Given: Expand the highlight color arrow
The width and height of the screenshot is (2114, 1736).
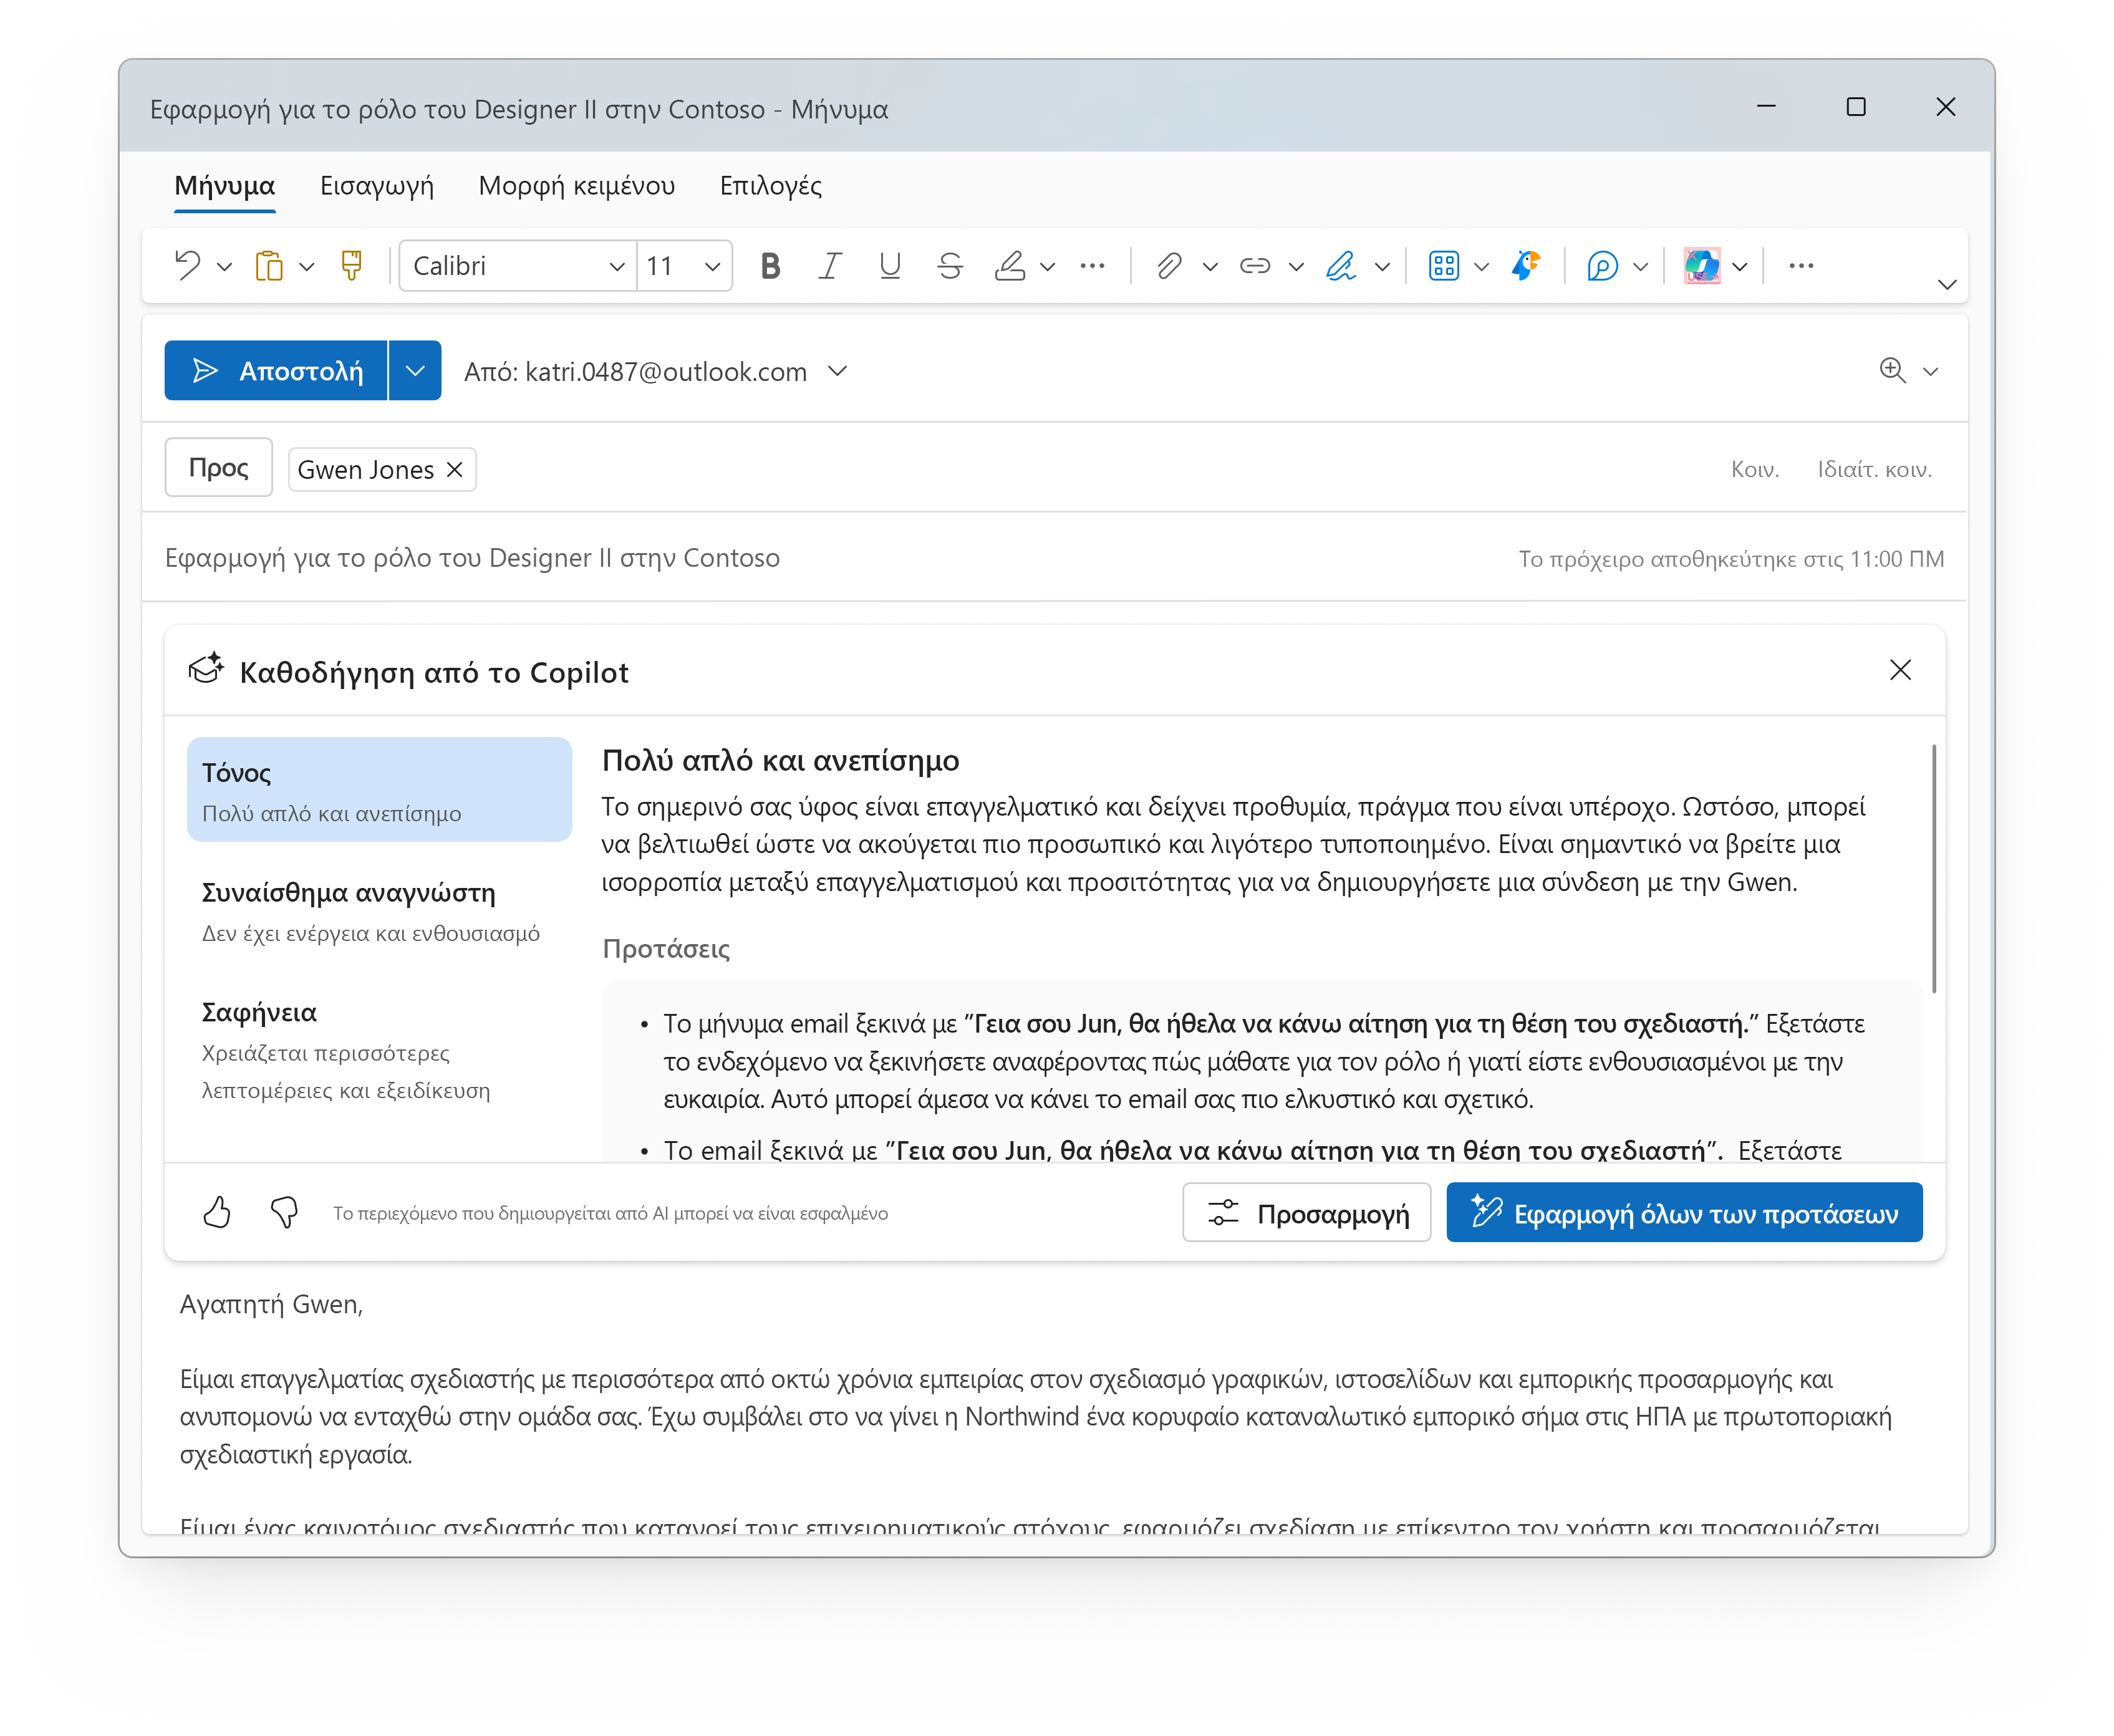Looking at the screenshot, I should pos(1048,267).
